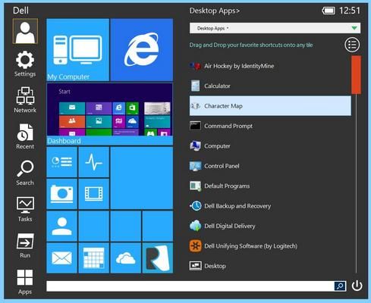The image size is (371, 303).
Task: Open the Dashboard Start screen thumbnail
Action: point(110,114)
